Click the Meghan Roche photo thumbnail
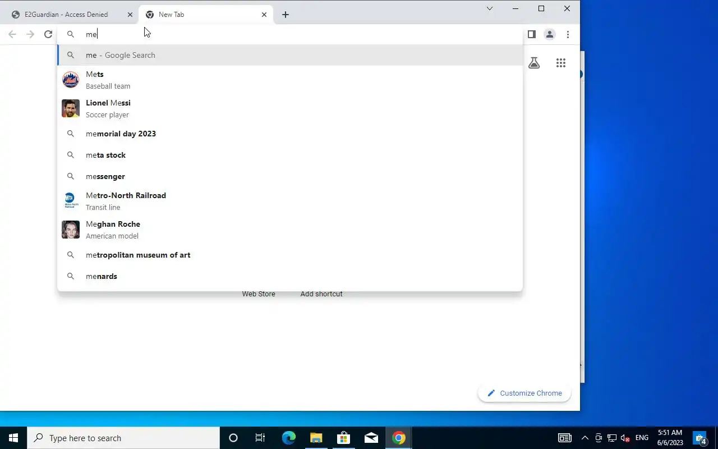This screenshot has width=718, height=449. [71, 230]
